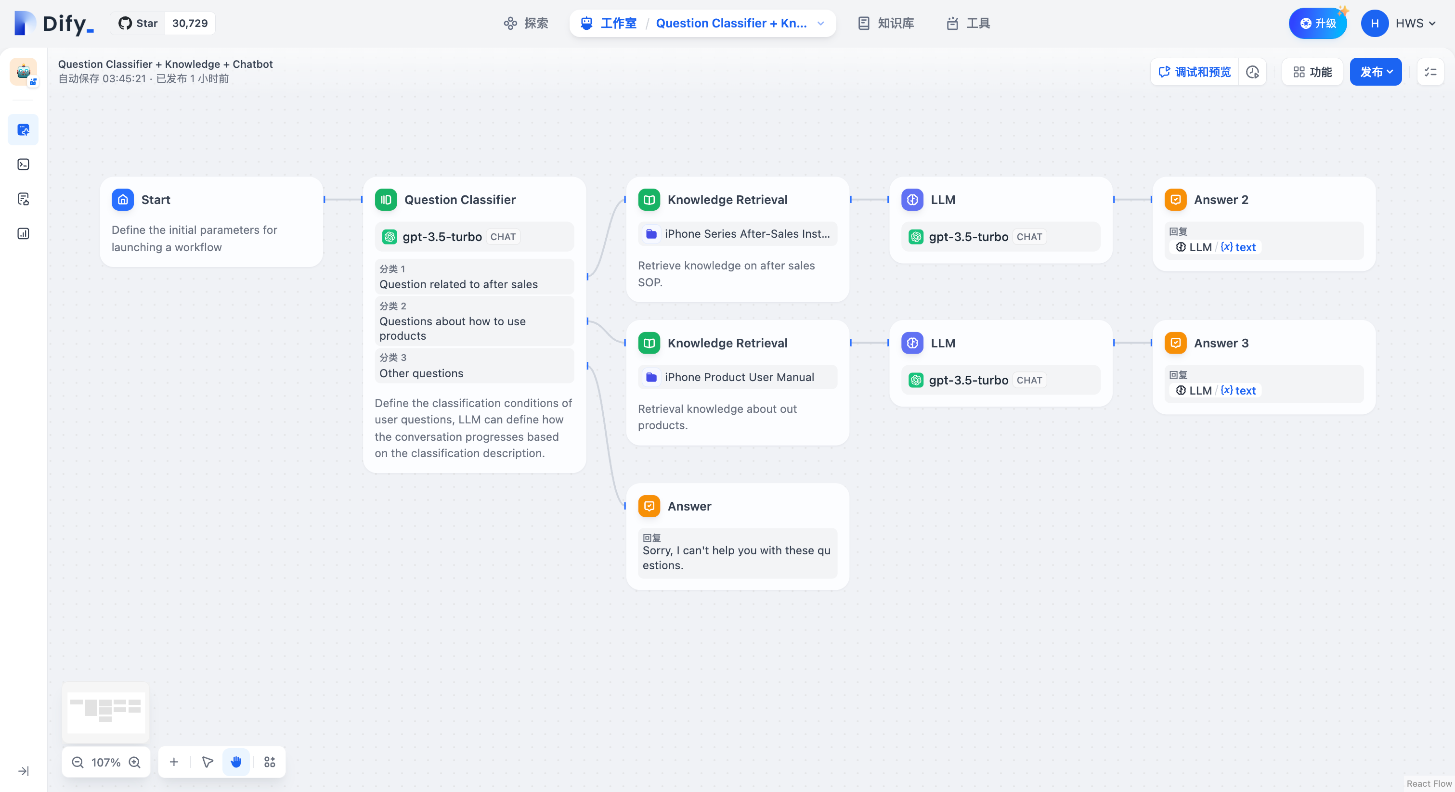Viewport: 1455px width, 792px height.
Task: Click the organize nodes layout icon
Action: click(x=270, y=762)
